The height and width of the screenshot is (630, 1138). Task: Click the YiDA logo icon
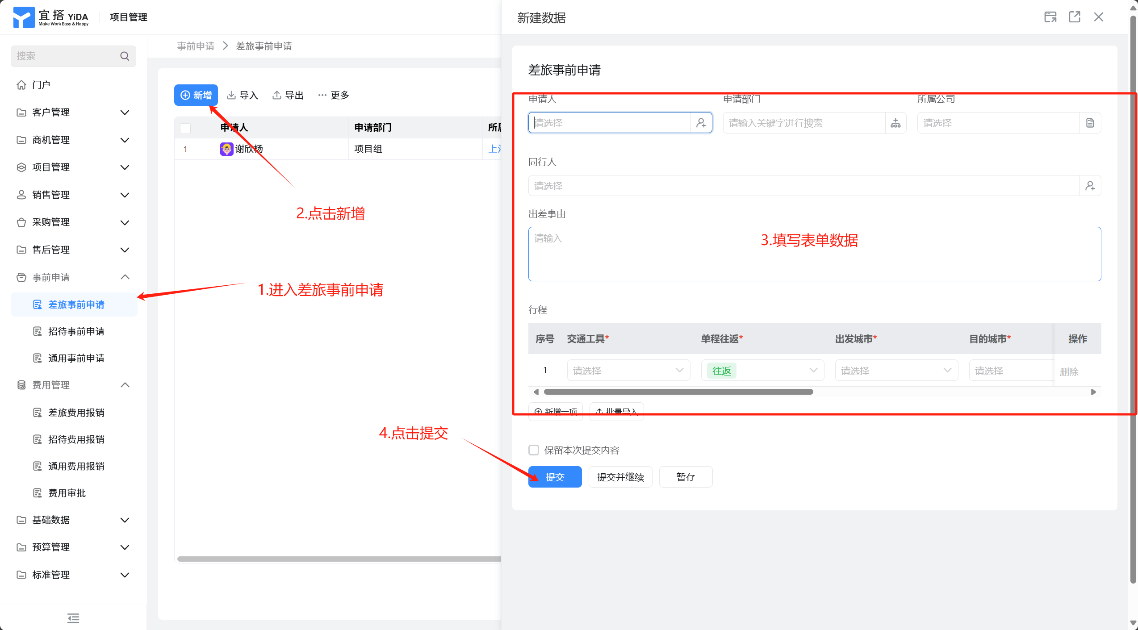23,17
